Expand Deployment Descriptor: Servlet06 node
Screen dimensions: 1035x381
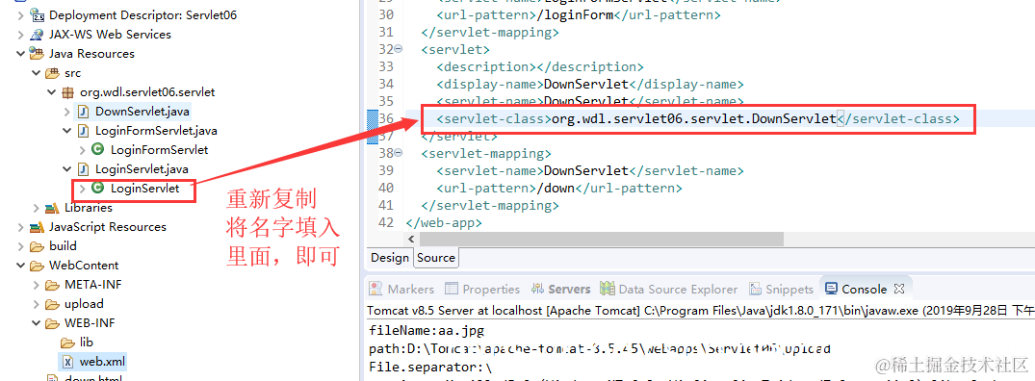click(20, 15)
